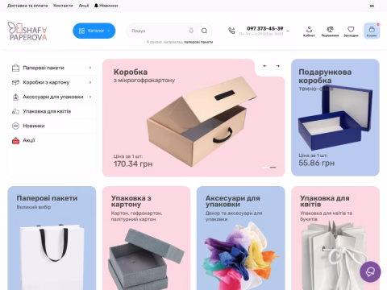Click the badge icon beside sidebar Новинки
The width and height of the screenshot is (387, 290).
[15, 126]
